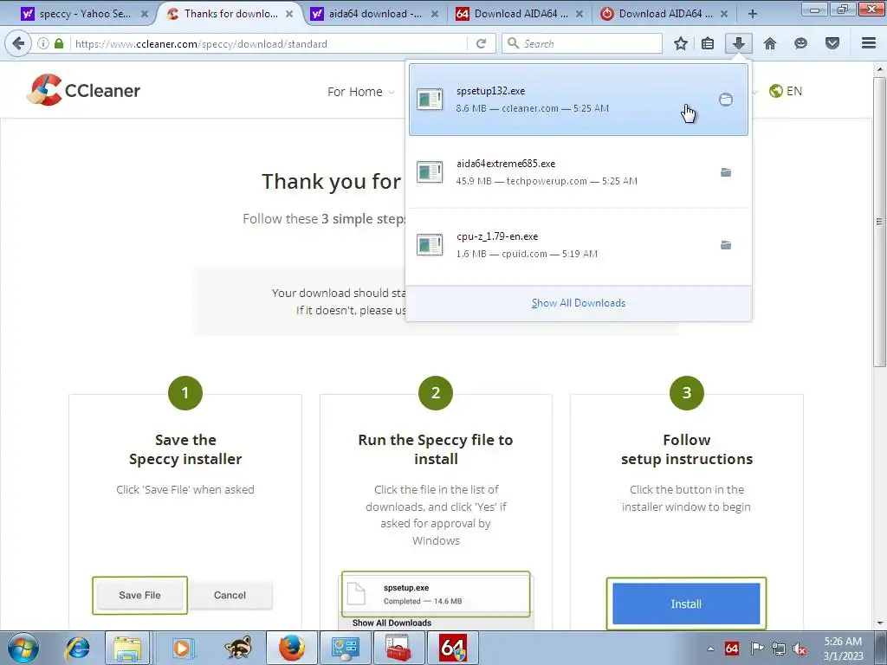Save page to Pocket icon

832,43
